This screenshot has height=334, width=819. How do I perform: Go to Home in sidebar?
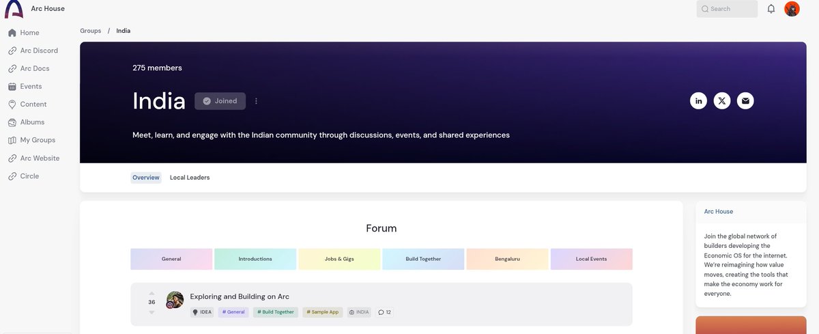tap(30, 33)
